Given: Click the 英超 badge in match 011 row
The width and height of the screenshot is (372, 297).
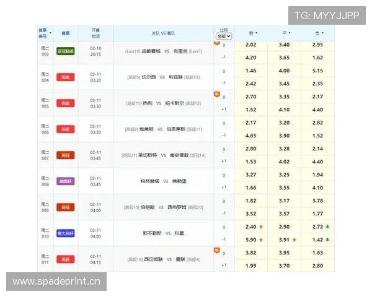Looking at the screenshot, I should click(66, 260).
